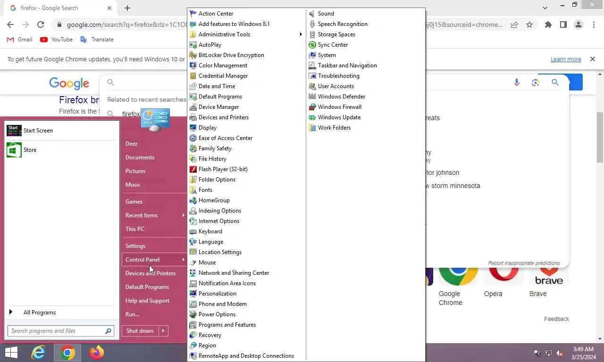The height and width of the screenshot is (362, 604).
Task: Open Speech Recognition microphone icon
Action: [x=312, y=24]
